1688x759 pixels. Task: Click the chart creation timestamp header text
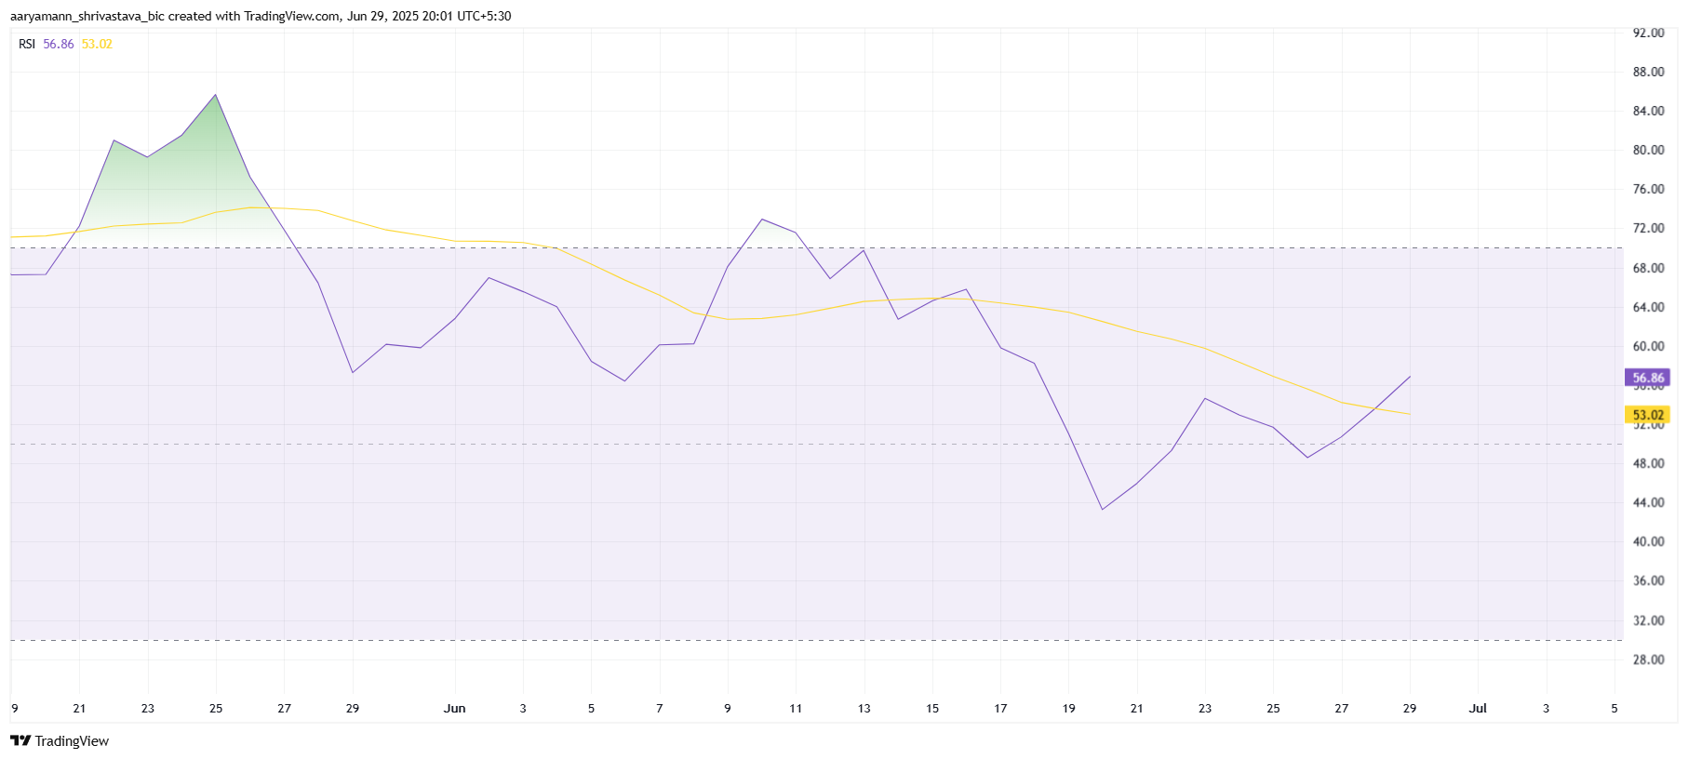point(261,16)
